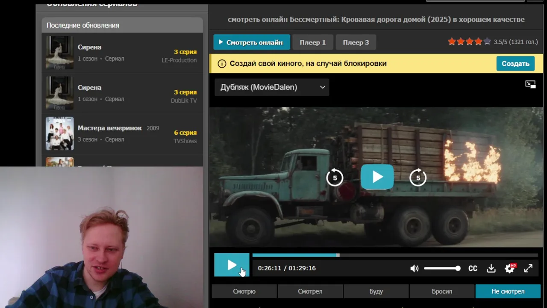Switch to Плеер 3 tab
This screenshot has height=308, width=547.
tap(356, 42)
